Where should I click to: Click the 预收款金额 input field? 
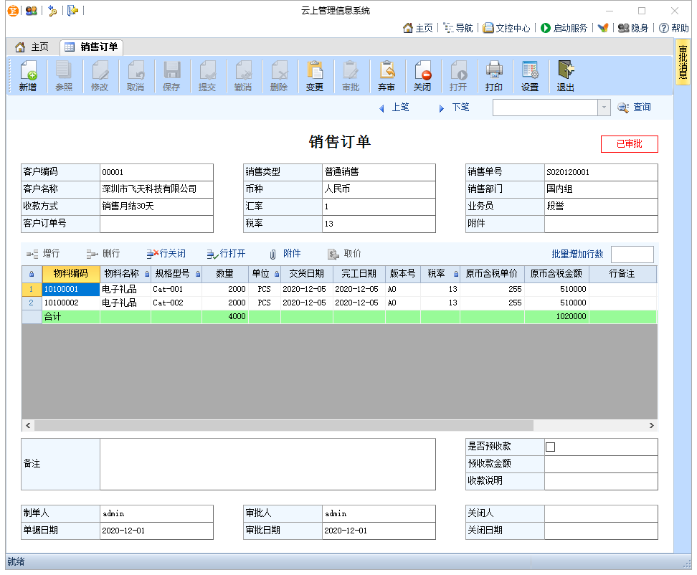[601, 464]
